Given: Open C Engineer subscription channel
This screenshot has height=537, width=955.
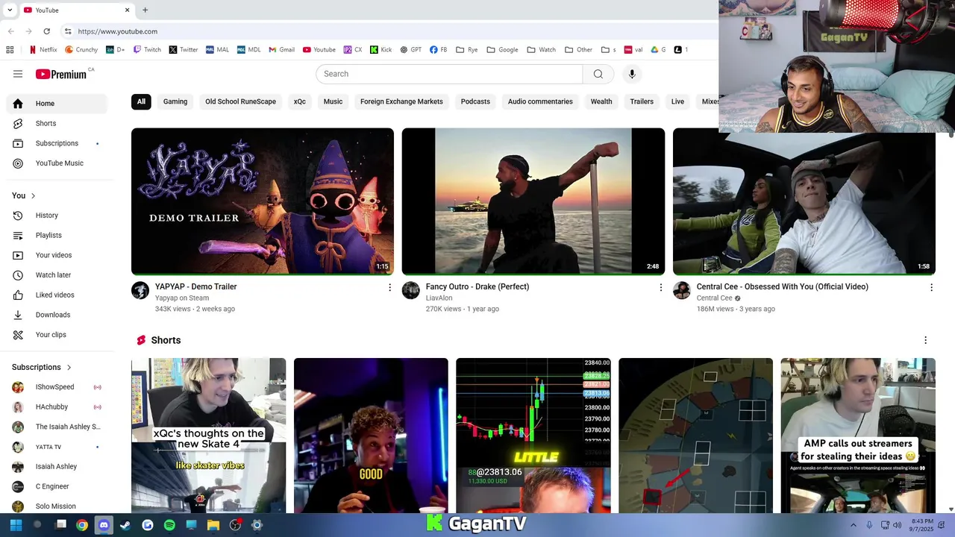Looking at the screenshot, I should coord(57,486).
